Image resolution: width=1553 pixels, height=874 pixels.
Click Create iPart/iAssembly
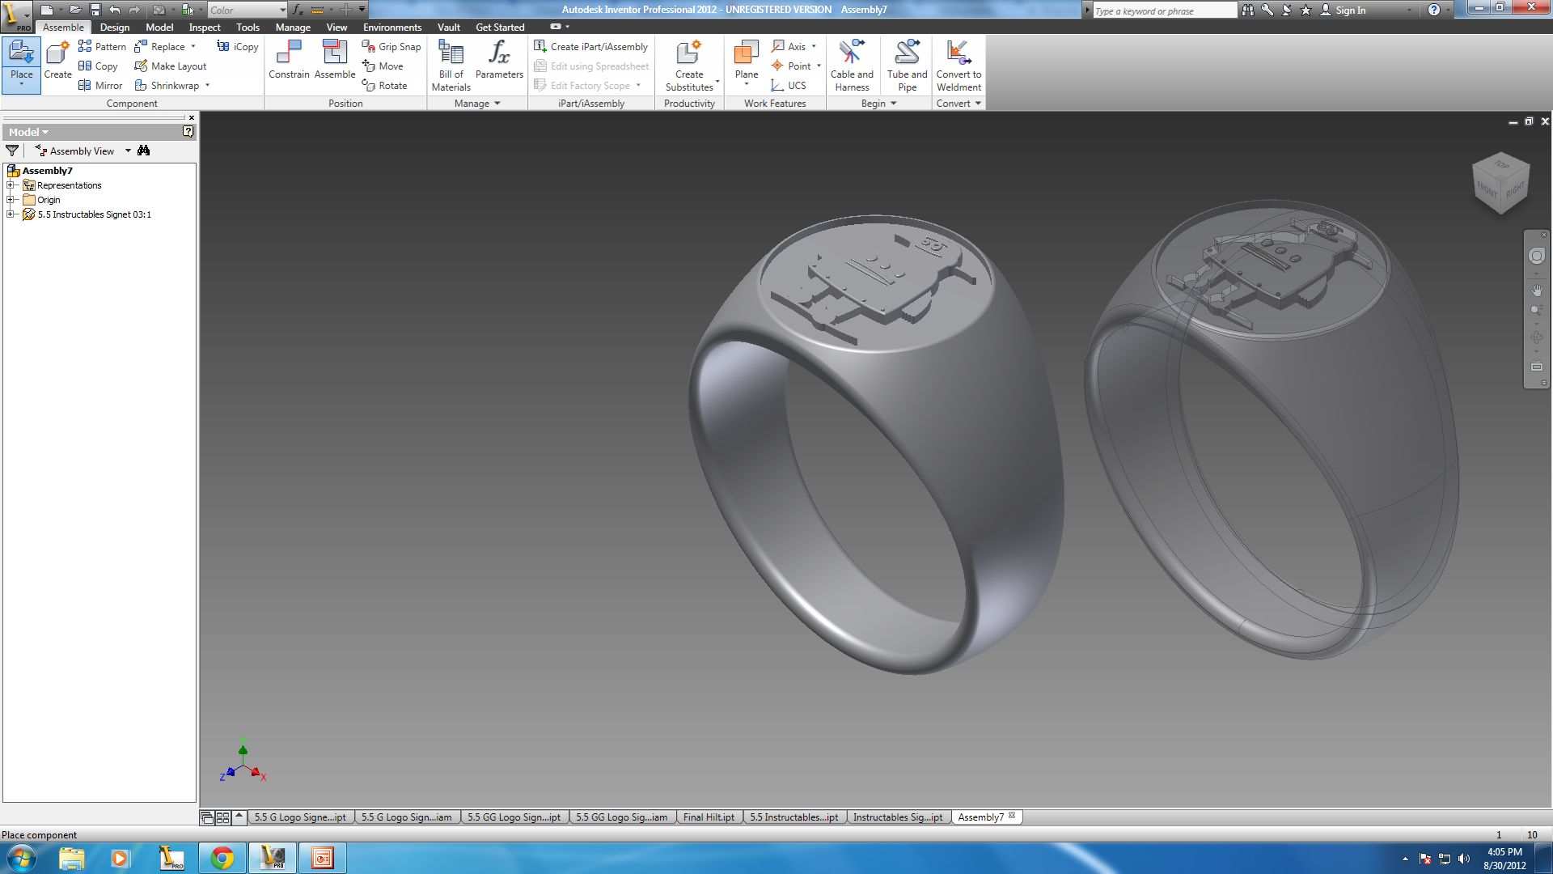pos(591,46)
